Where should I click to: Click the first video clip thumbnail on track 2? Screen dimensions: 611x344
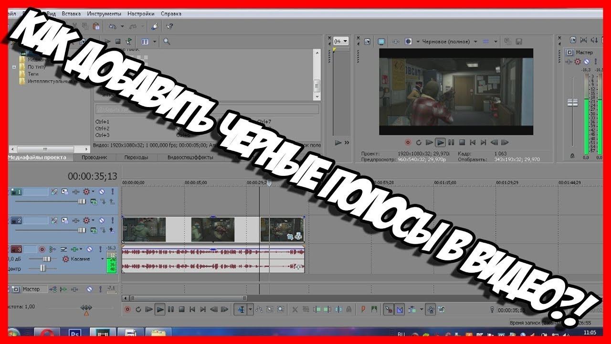click(144, 230)
